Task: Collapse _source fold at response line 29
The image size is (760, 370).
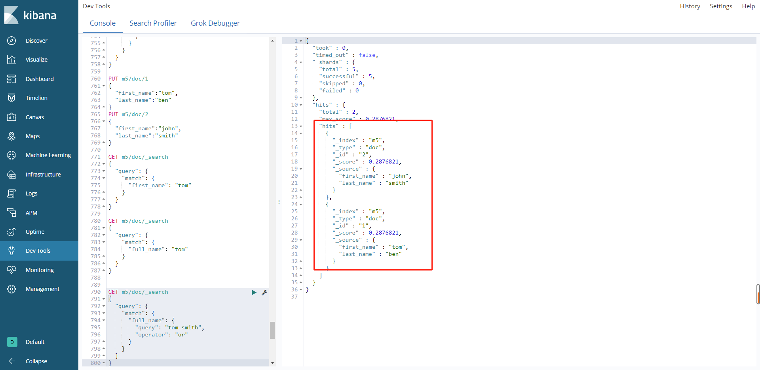Action: pyautogui.click(x=301, y=240)
